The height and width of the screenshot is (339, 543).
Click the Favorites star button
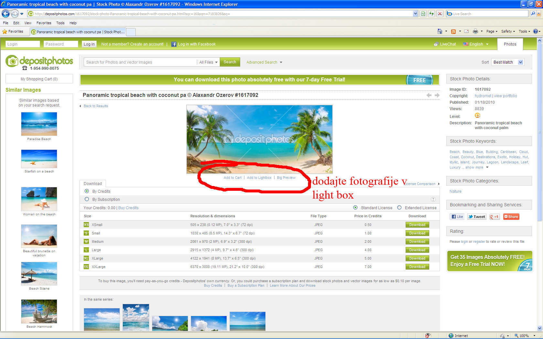click(13, 31)
